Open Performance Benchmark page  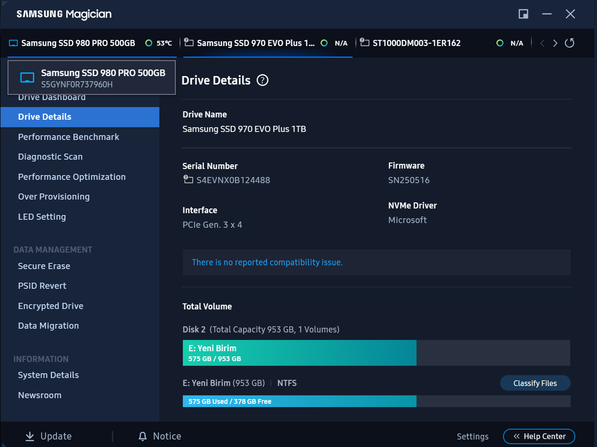tap(69, 137)
